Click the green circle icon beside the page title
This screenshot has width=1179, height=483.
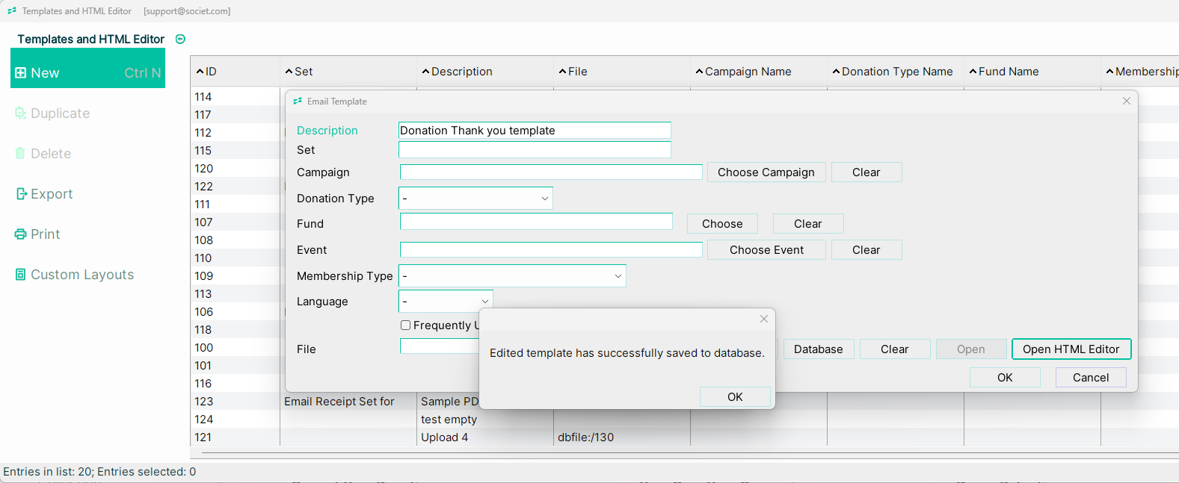[180, 39]
